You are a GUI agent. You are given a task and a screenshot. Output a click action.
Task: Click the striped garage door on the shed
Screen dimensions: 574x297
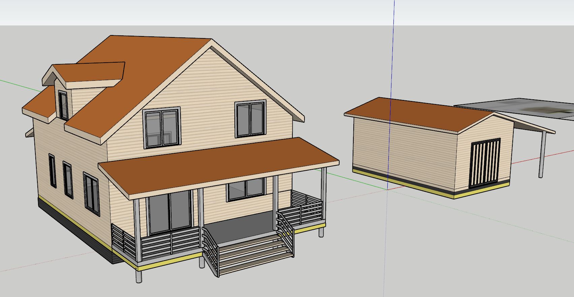point(485,163)
